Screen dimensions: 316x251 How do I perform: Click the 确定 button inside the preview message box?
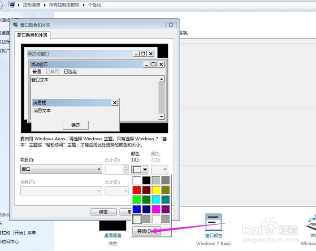click(75, 125)
